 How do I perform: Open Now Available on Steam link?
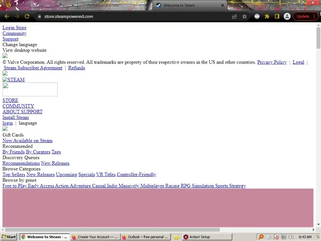[28, 141]
